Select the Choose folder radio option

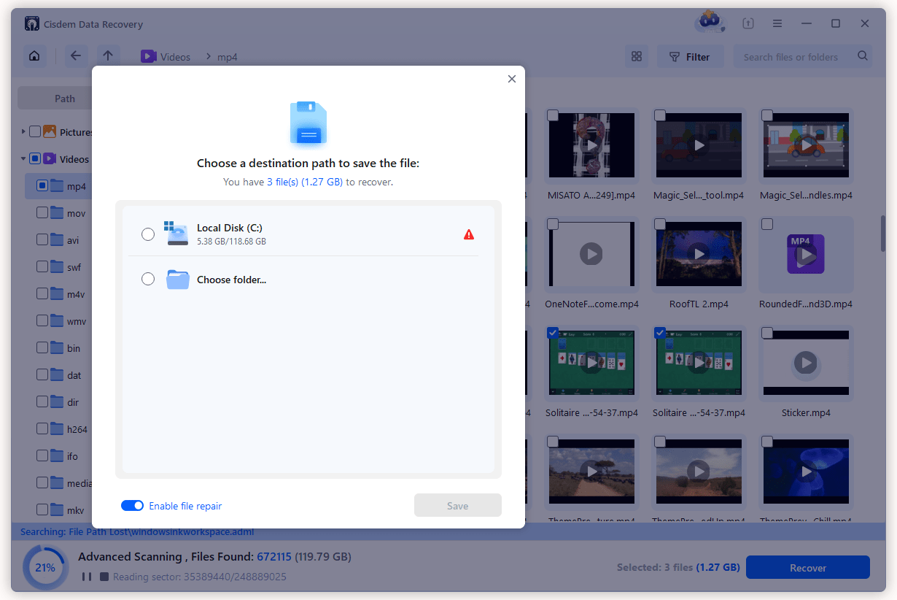pyautogui.click(x=148, y=279)
